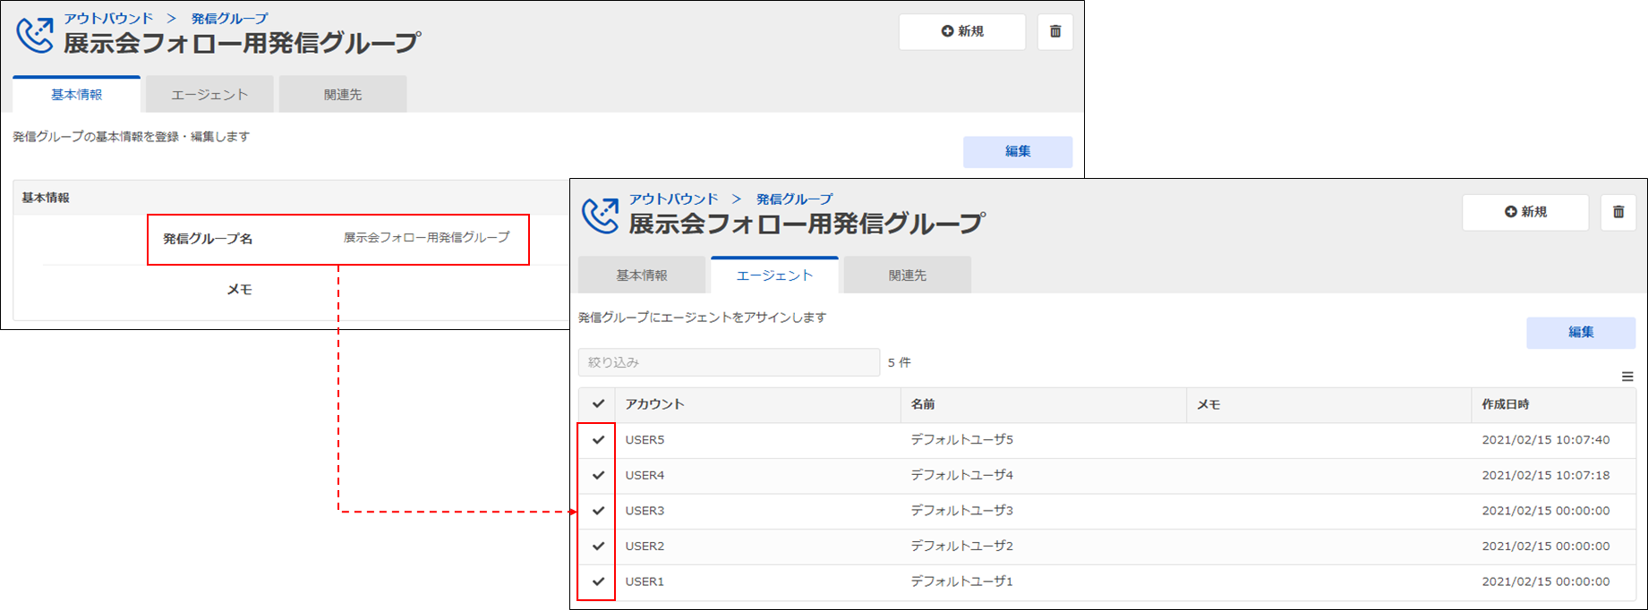Uncheck the USER1 row checkbox
1648x610 pixels.
(598, 581)
